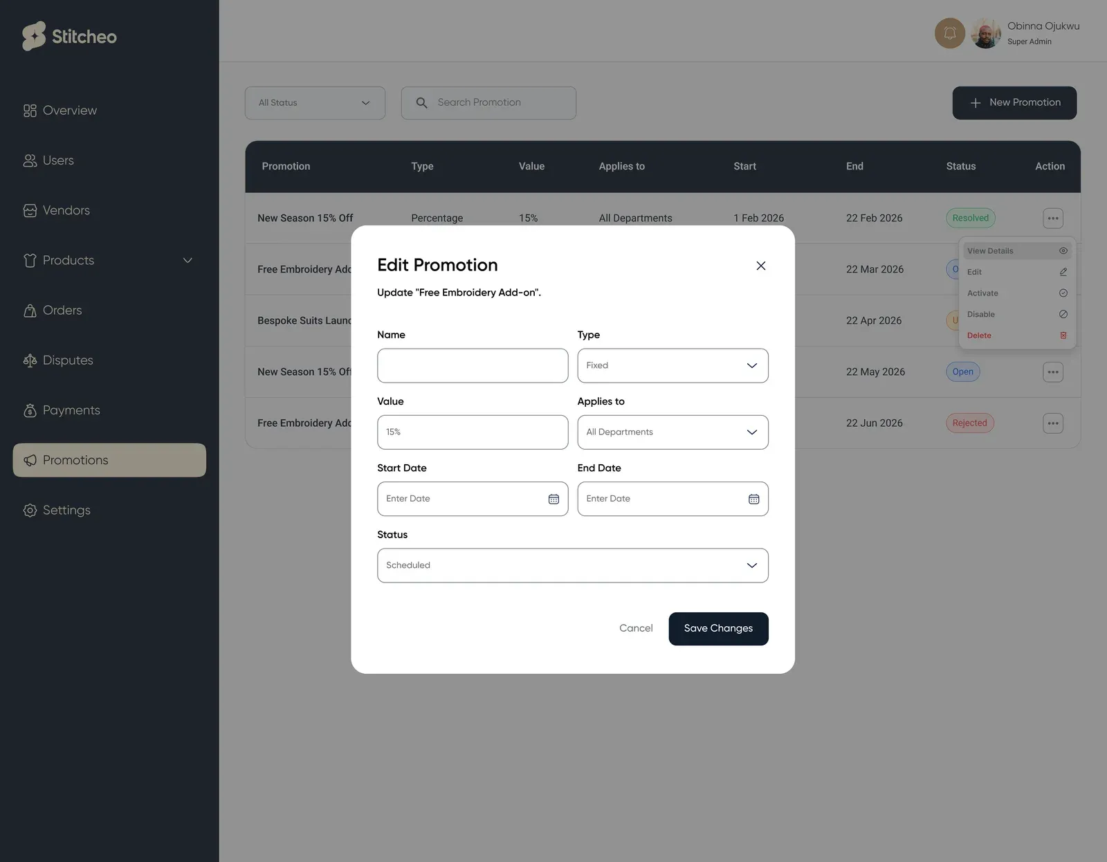This screenshot has width=1107, height=862.
Task: Open the Status dropdown showing Scheduled
Action: (x=573, y=566)
